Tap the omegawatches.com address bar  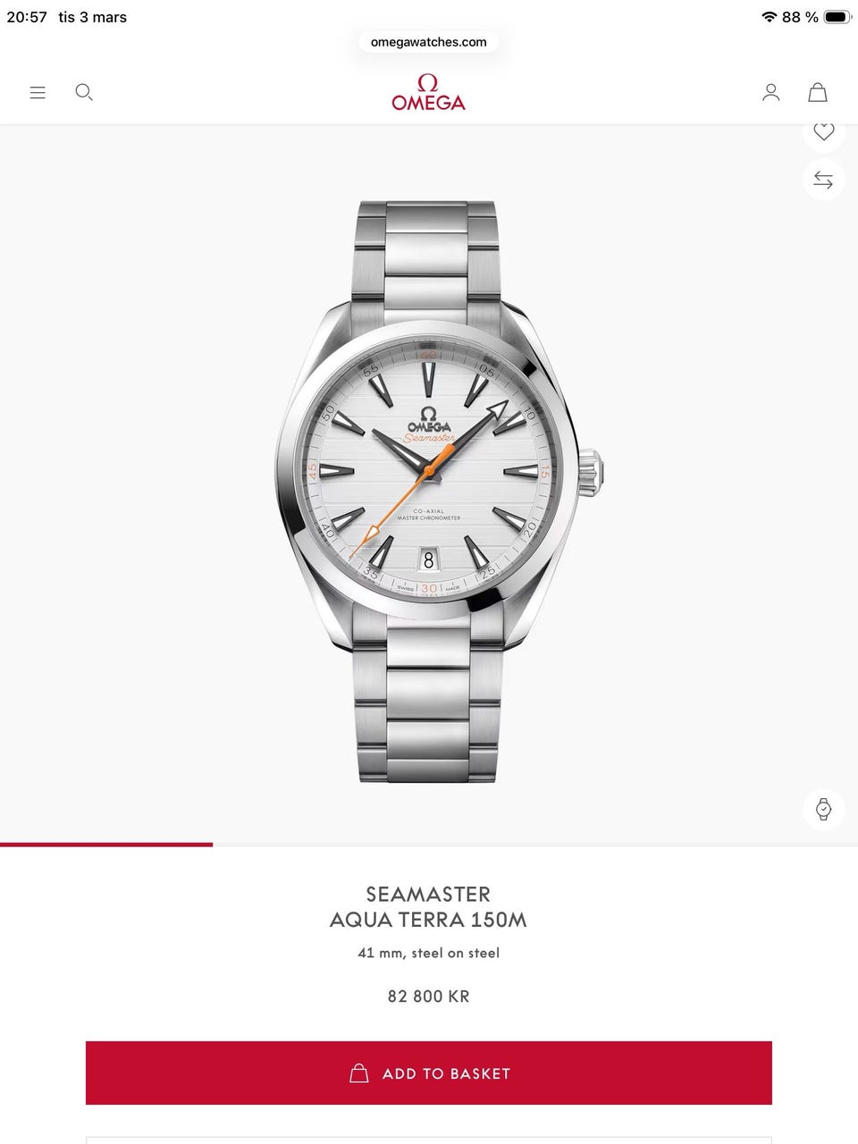429,42
